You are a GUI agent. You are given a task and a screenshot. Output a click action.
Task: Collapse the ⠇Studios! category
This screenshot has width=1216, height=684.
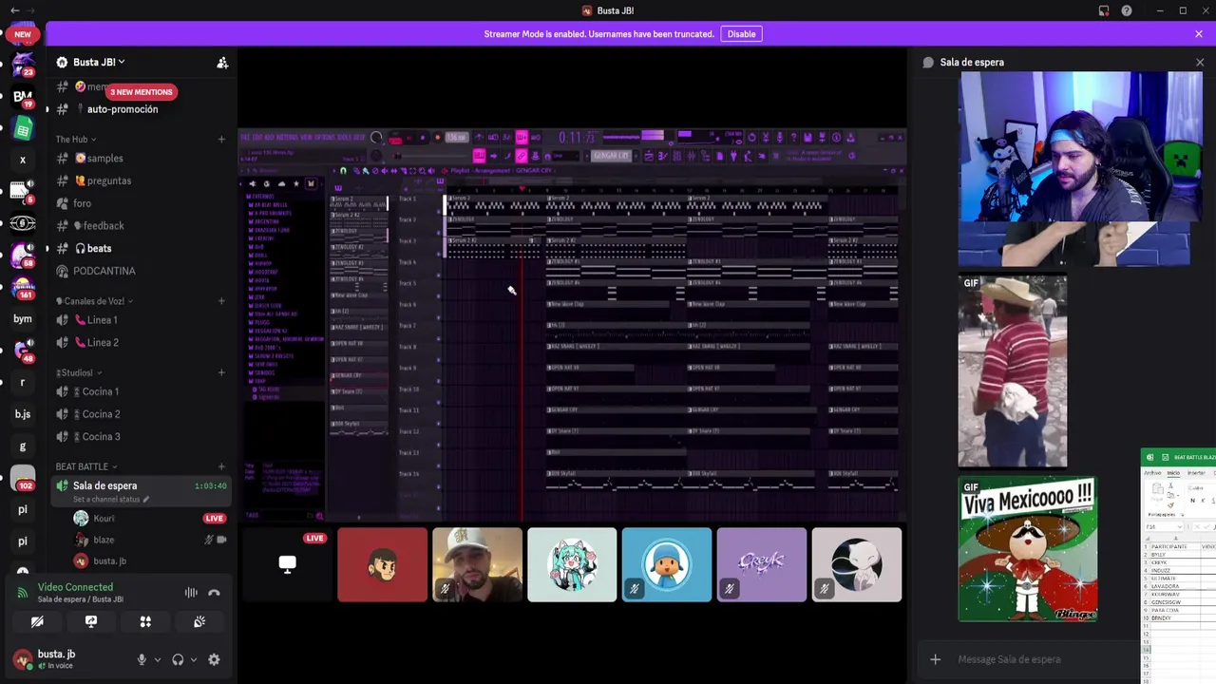pos(79,372)
